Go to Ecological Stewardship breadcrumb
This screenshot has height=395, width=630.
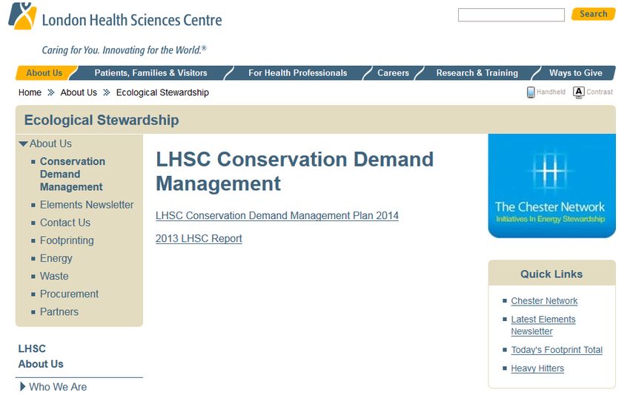(162, 92)
